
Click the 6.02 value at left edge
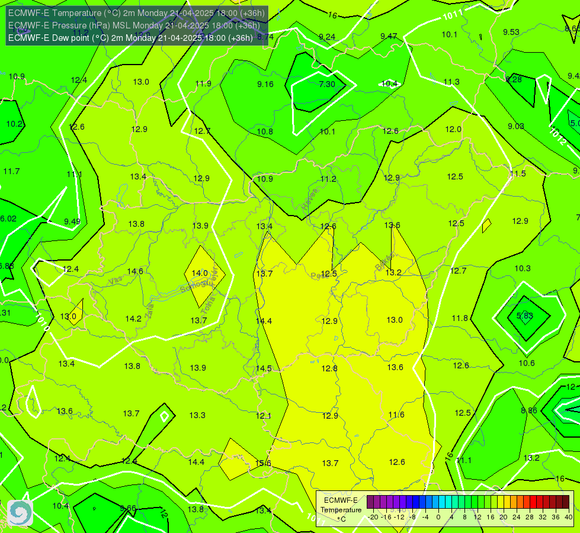pos(8,219)
